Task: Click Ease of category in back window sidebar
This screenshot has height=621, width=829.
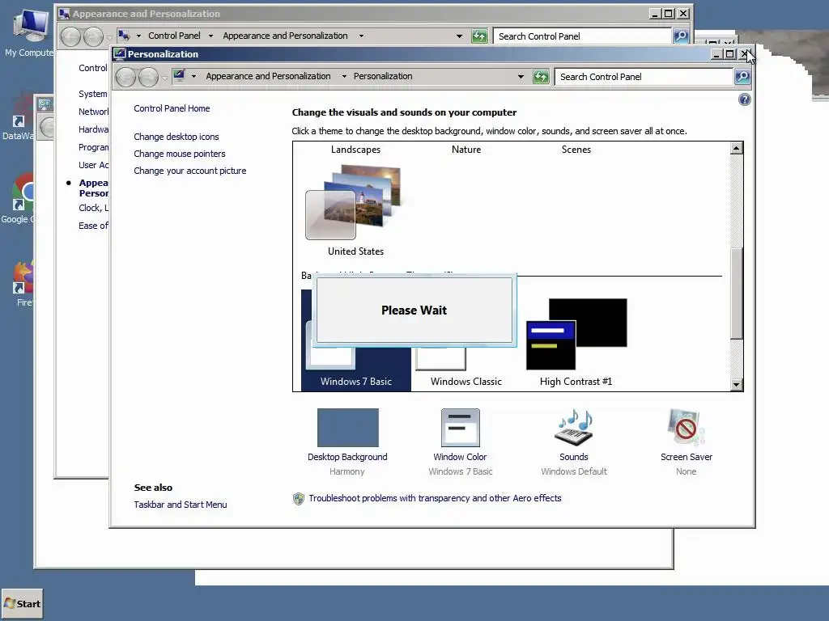Action: [x=94, y=226]
